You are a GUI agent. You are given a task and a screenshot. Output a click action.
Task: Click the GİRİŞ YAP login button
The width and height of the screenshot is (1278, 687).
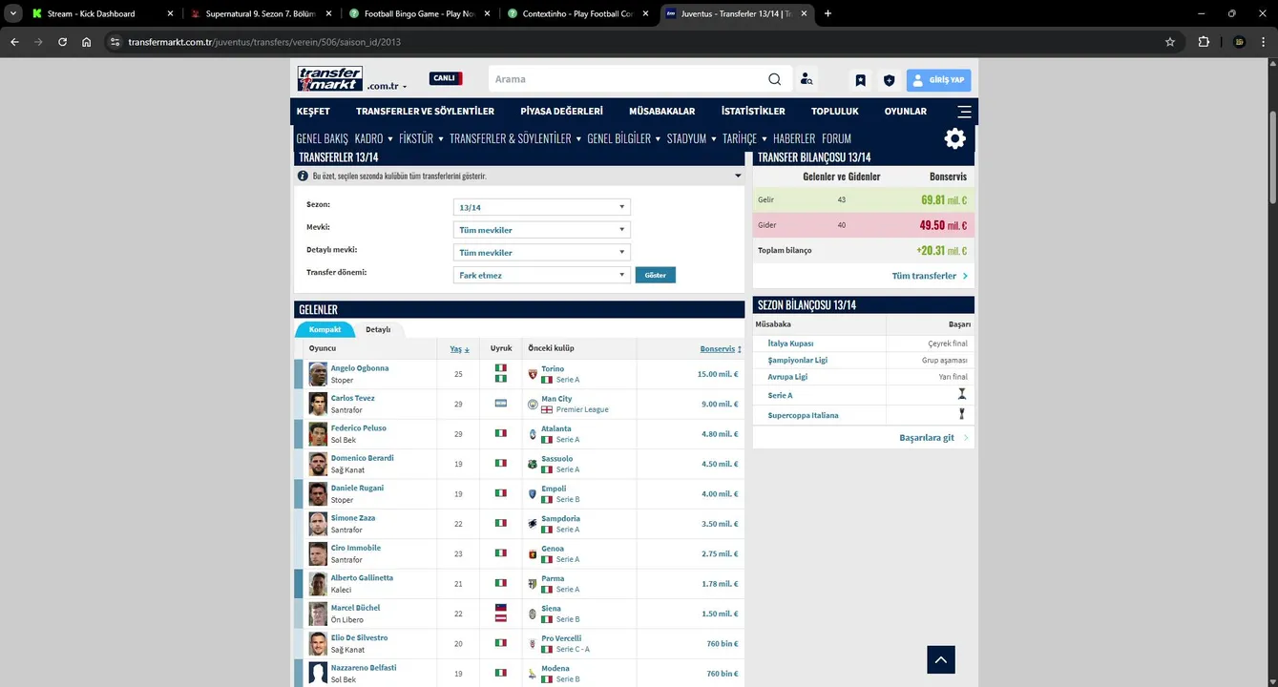point(938,80)
